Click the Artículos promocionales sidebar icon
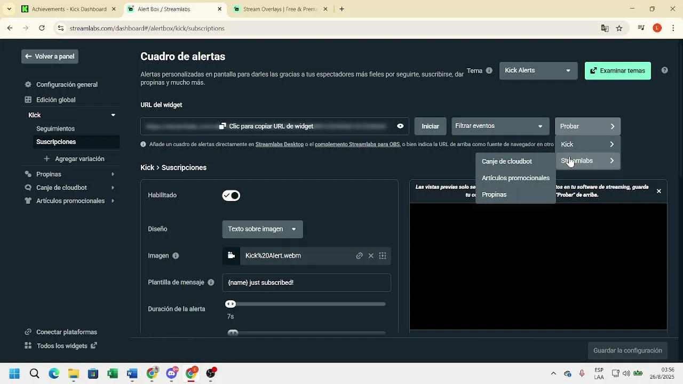 [28, 201]
